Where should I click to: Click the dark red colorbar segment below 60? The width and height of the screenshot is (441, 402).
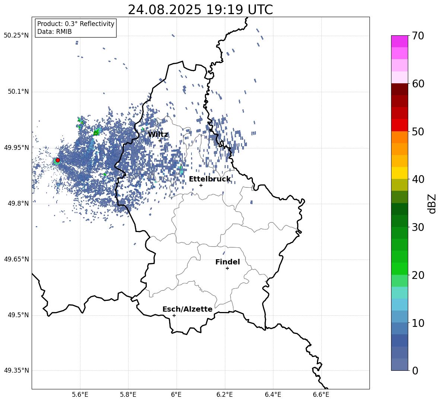tap(400, 89)
